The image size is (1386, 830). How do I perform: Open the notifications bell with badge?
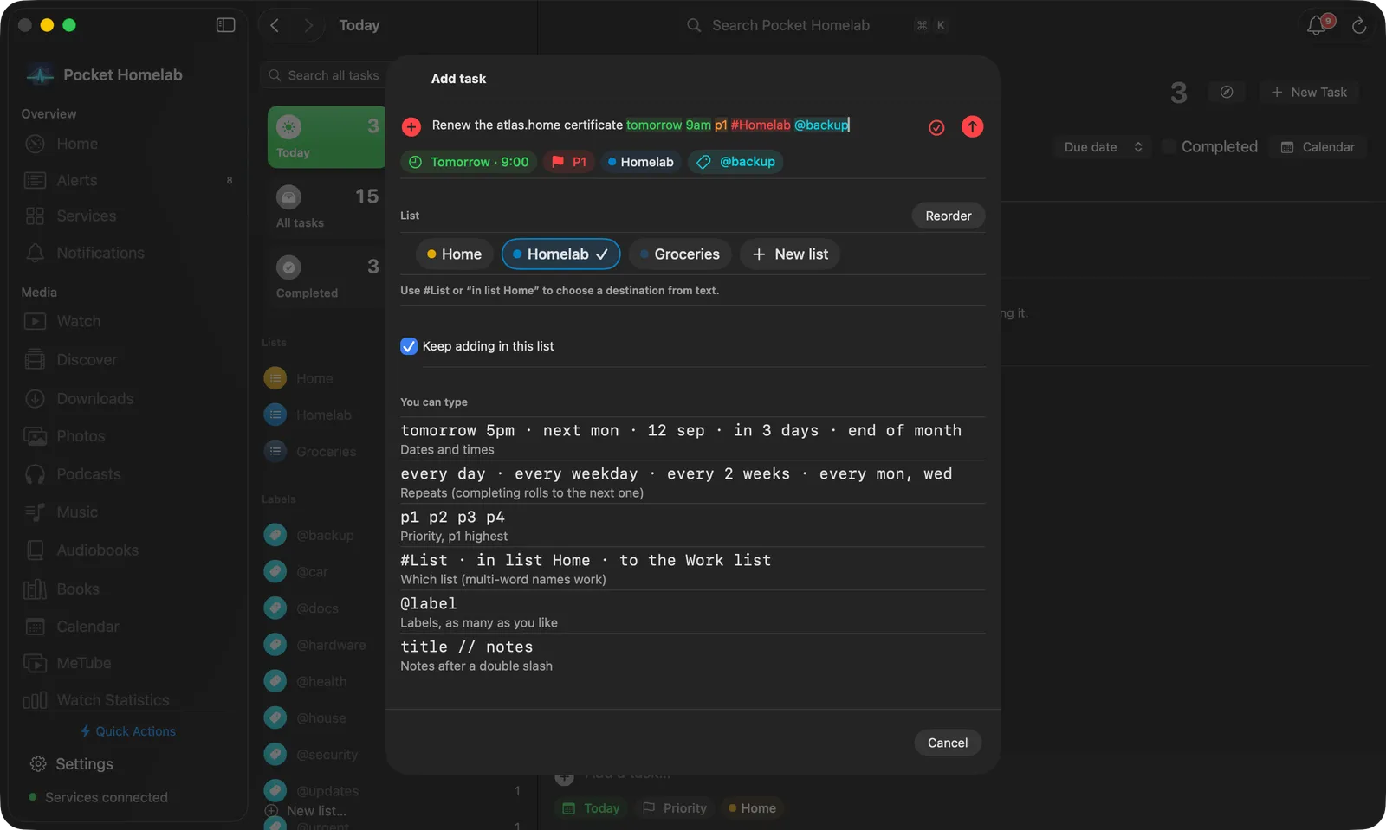point(1318,24)
